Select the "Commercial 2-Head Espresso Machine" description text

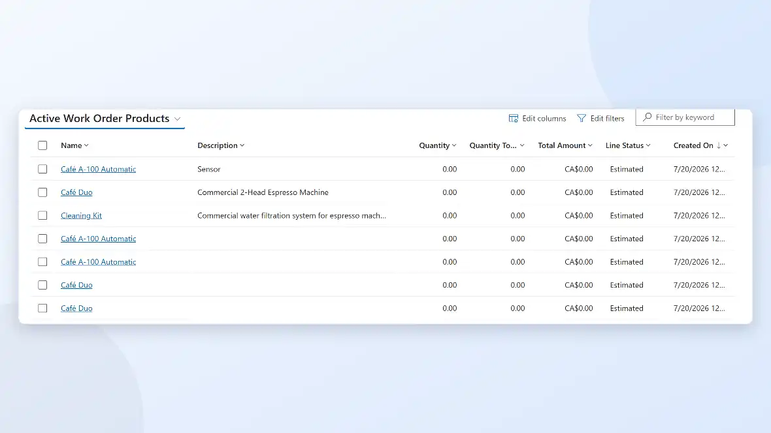click(263, 192)
